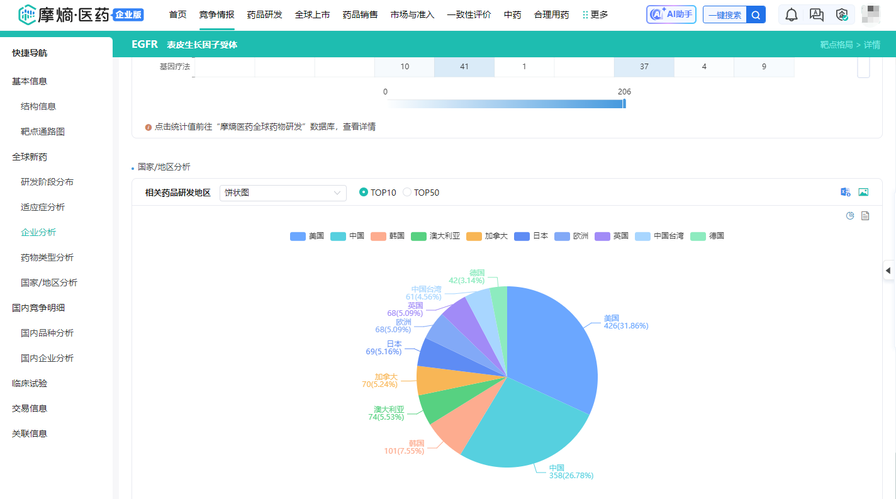Switch to pie chart view icon
The width and height of the screenshot is (896, 499).
coord(850,216)
